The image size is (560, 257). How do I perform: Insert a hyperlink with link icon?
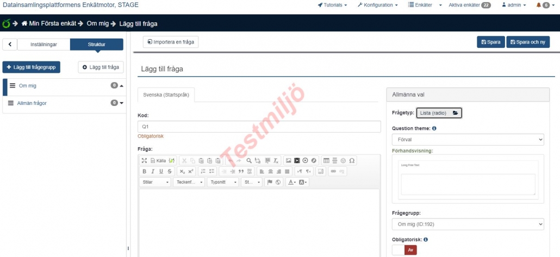(333, 171)
